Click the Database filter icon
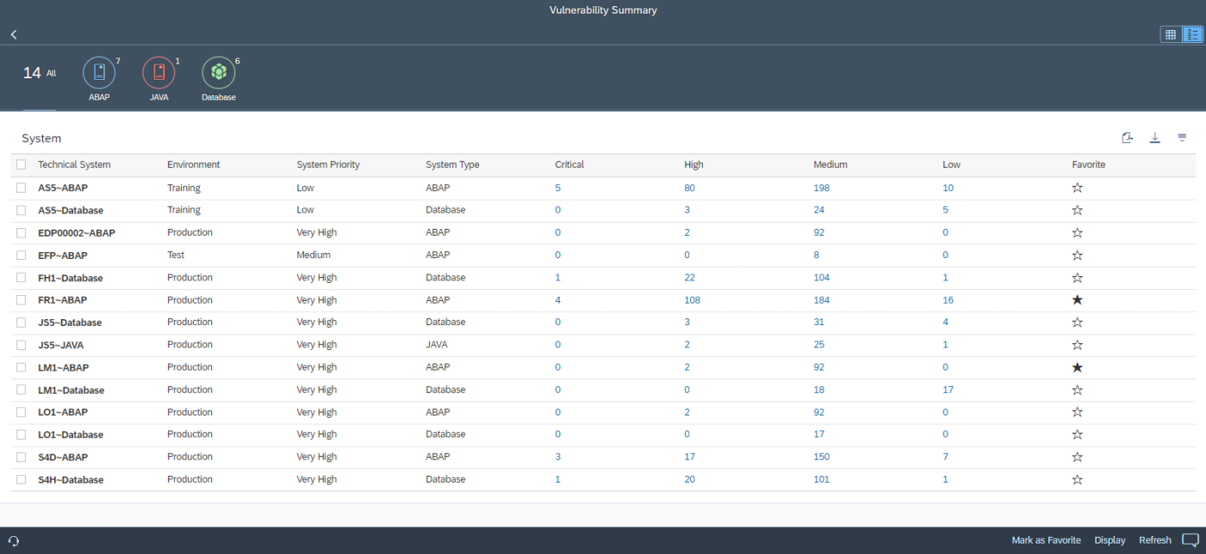The width and height of the screenshot is (1206, 554). pos(218,73)
